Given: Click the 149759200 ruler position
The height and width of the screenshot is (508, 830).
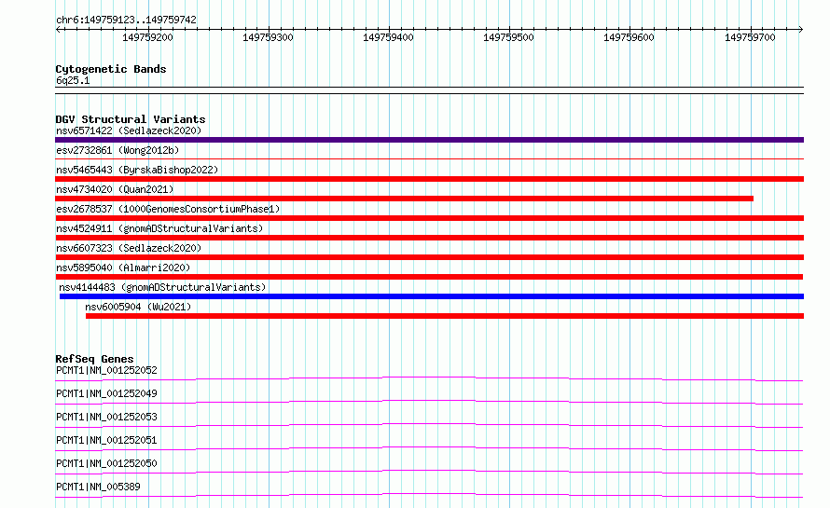Looking at the screenshot, I should point(147,37).
